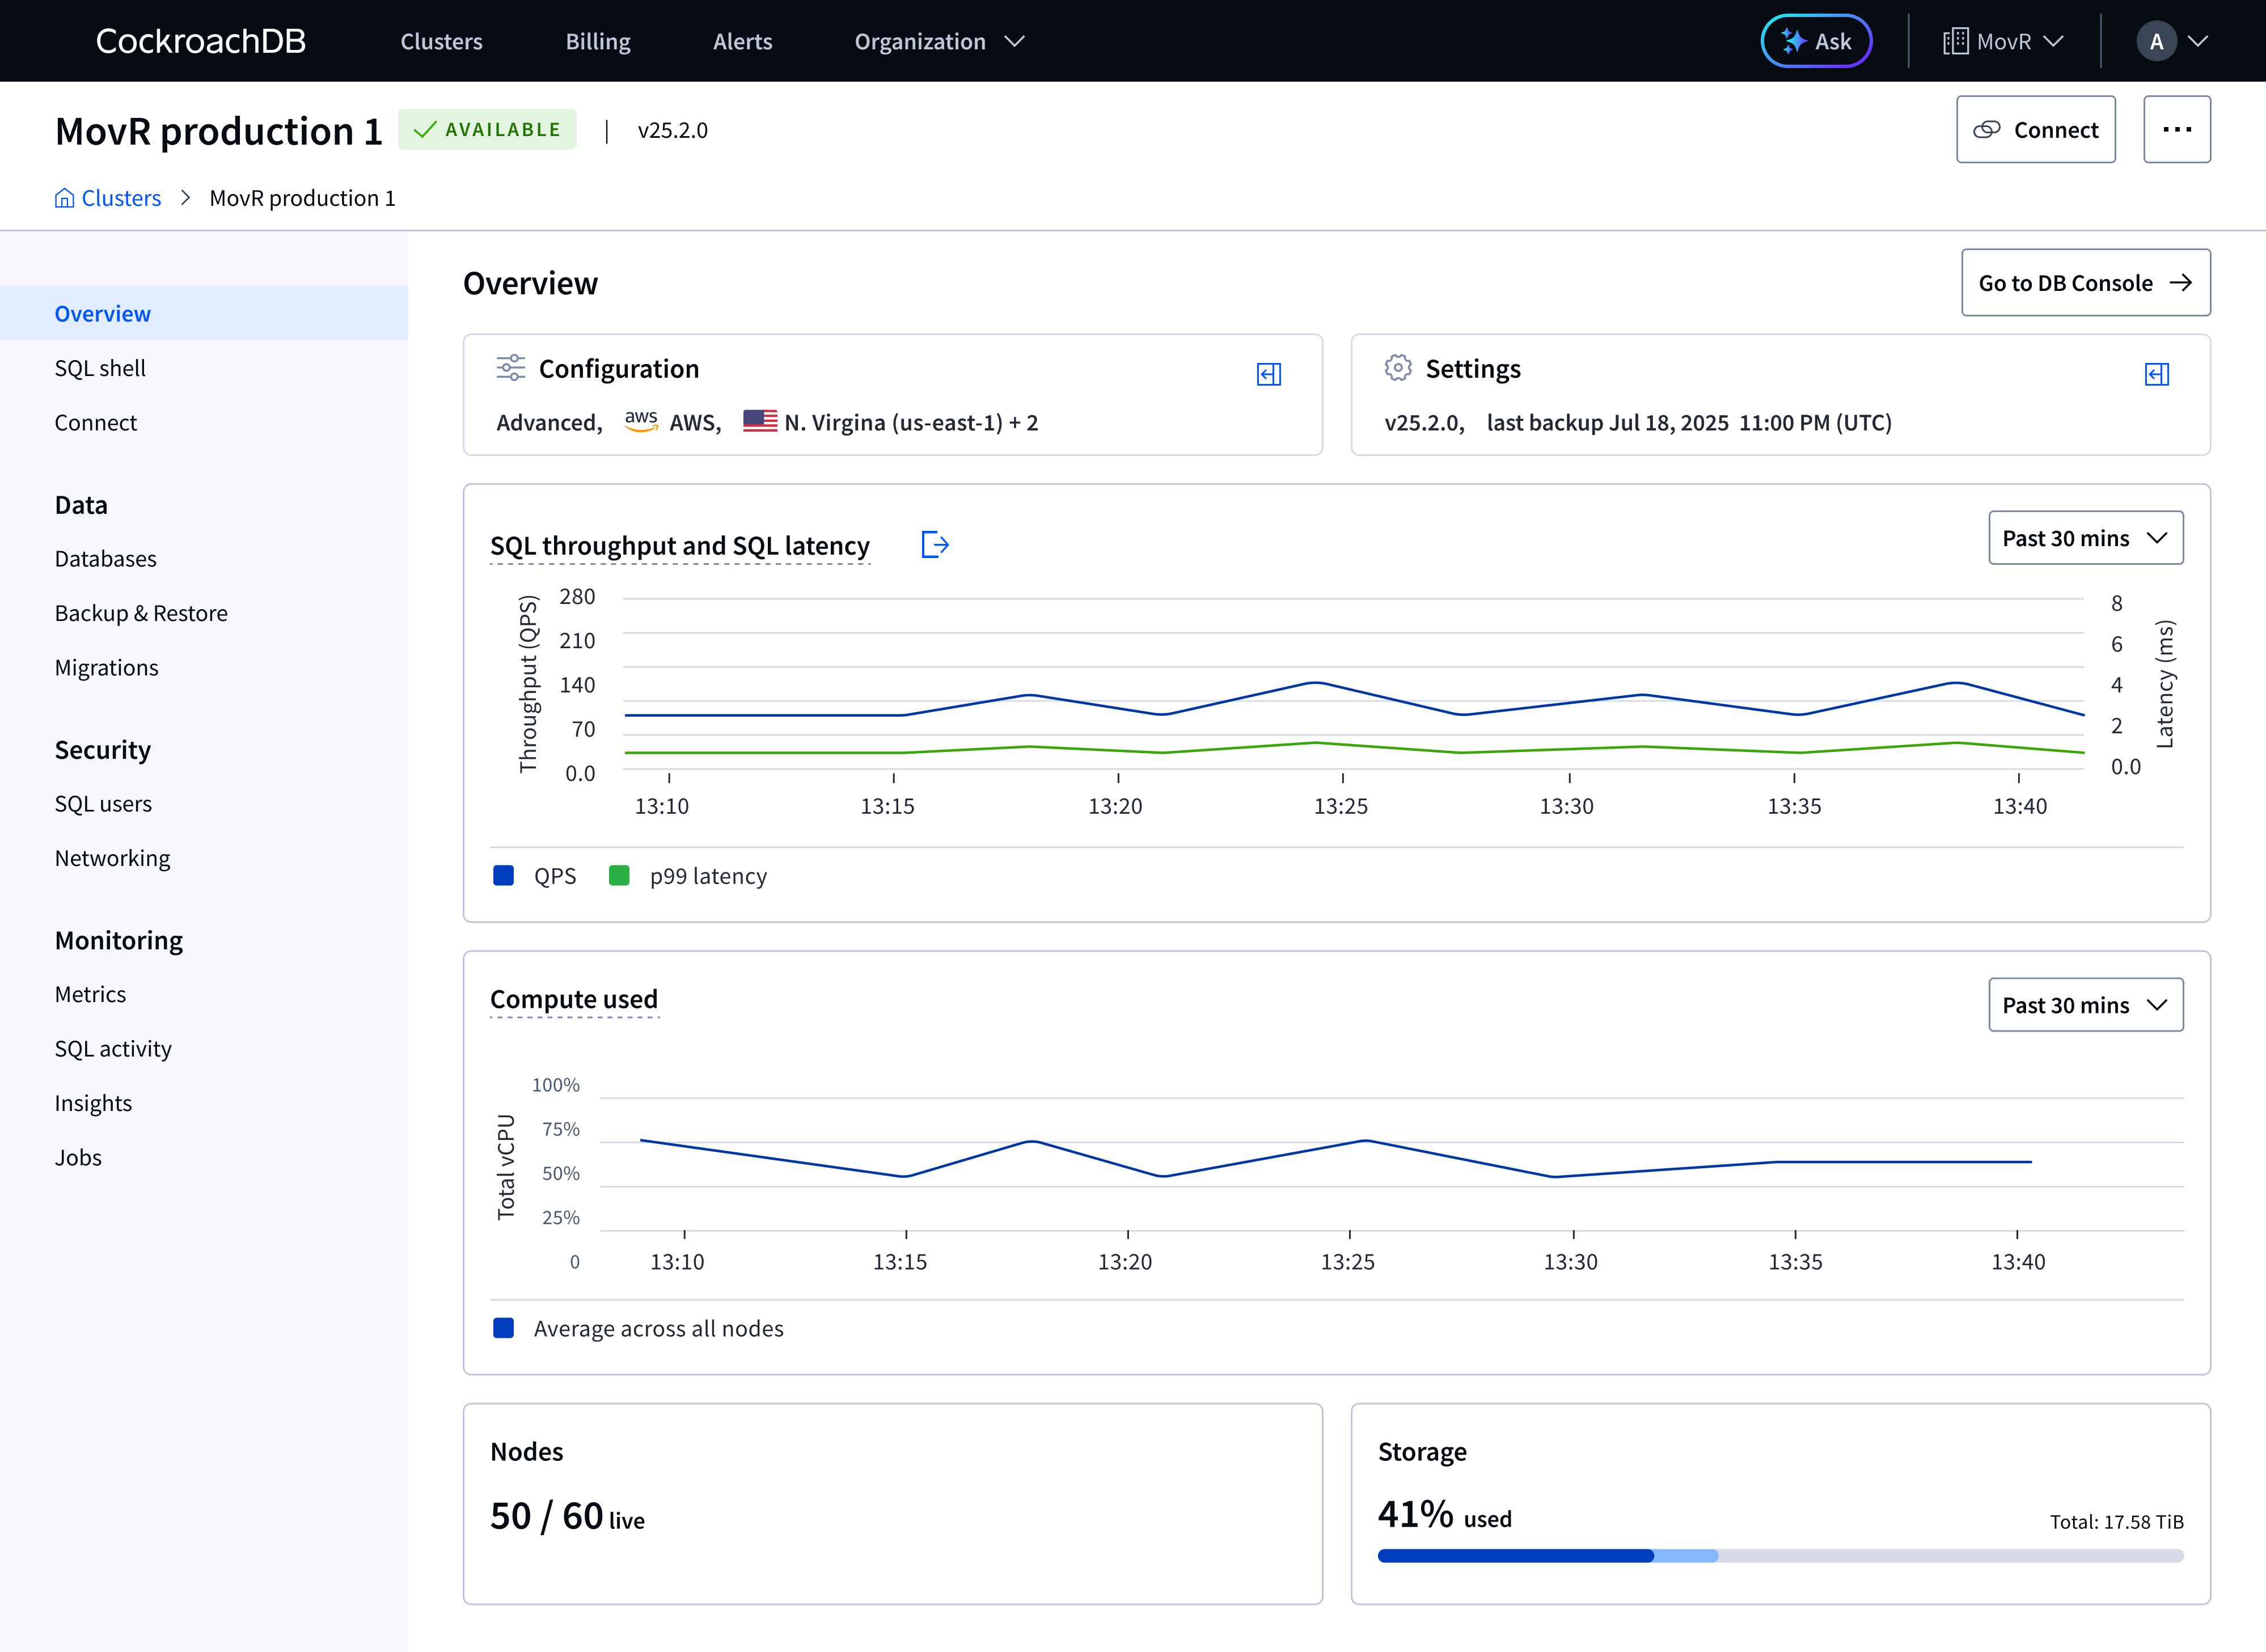The image size is (2266, 1652).
Task: Open Jobs in the sidebar
Action: [204, 1157]
